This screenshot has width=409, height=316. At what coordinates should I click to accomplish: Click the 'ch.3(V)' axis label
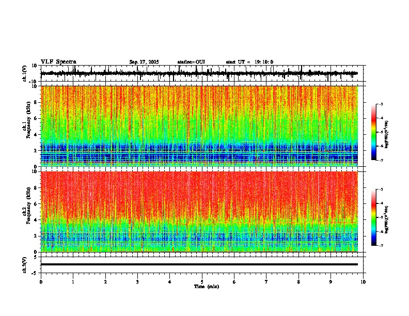pyautogui.click(x=25, y=265)
